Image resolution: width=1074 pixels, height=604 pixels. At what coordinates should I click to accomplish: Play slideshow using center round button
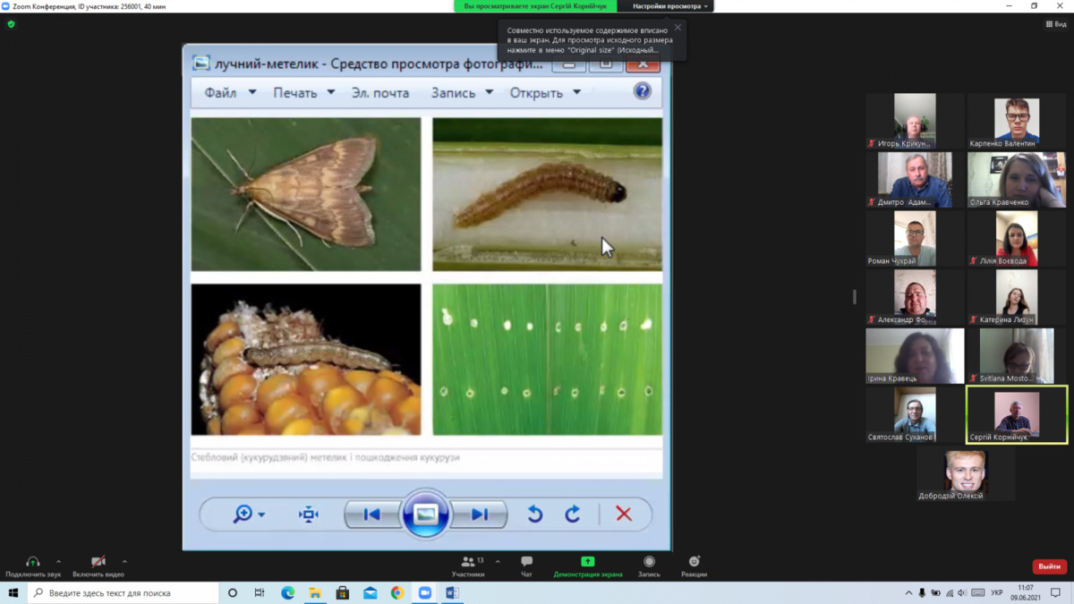click(426, 514)
